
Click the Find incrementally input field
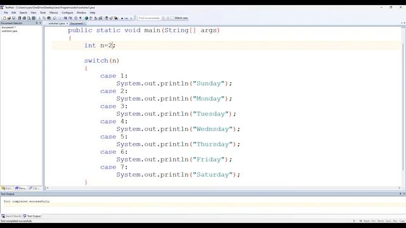click(x=149, y=18)
